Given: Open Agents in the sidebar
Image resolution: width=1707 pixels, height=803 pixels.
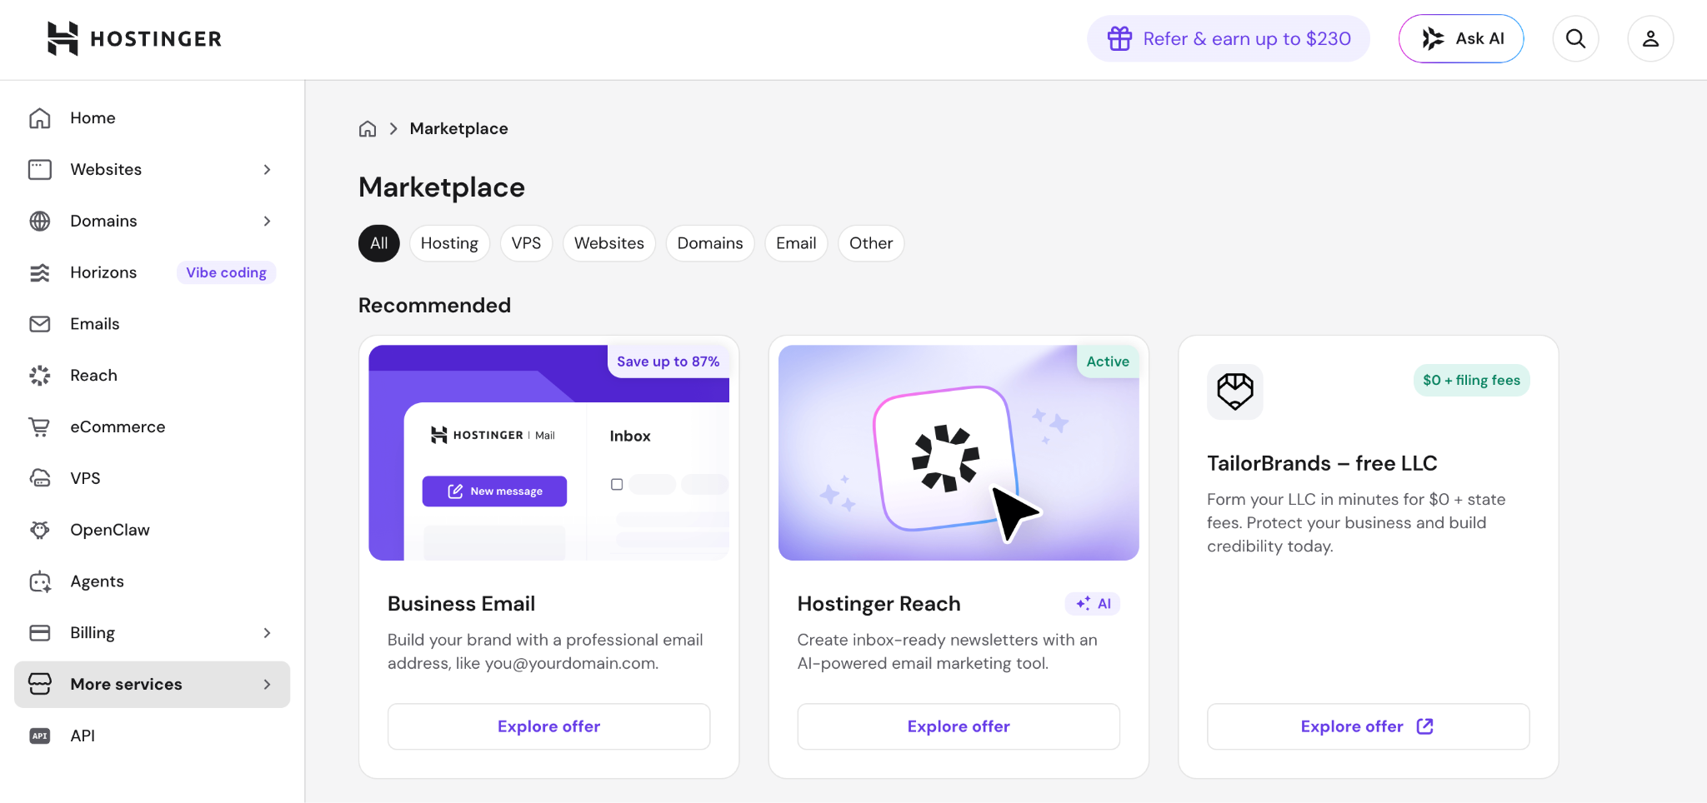Looking at the screenshot, I should (x=153, y=581).
